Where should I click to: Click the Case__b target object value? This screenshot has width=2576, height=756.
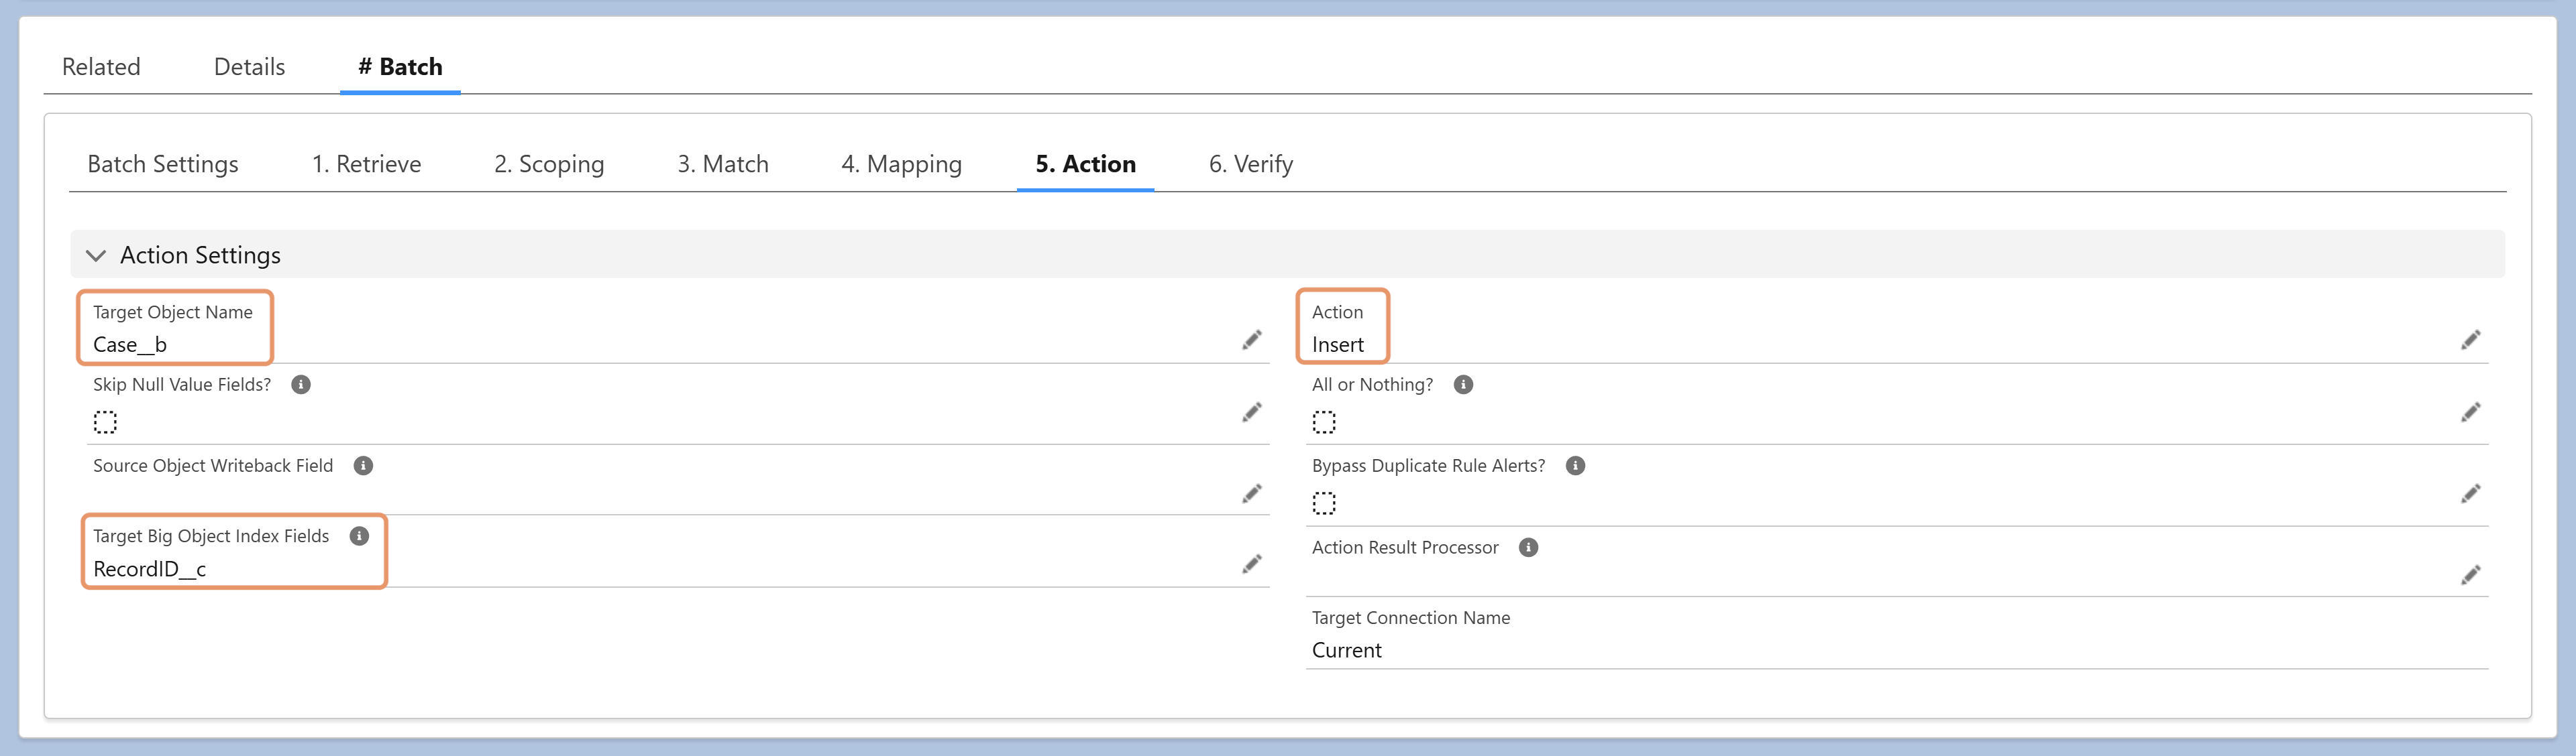[130, 344]
